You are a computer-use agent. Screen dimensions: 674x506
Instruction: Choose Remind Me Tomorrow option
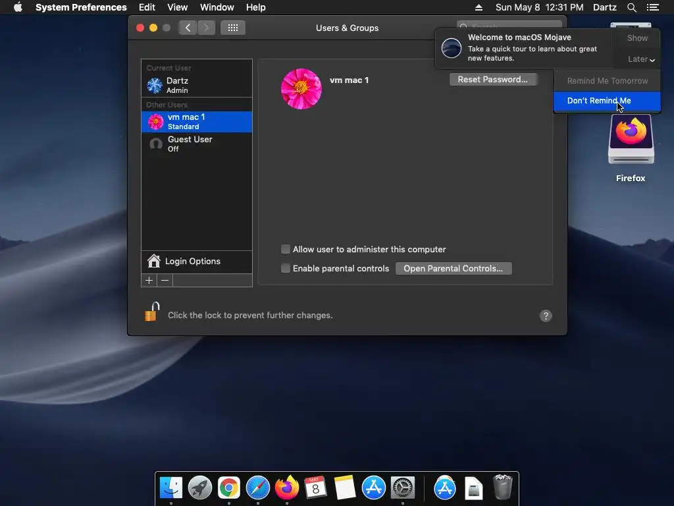(607, 81)
